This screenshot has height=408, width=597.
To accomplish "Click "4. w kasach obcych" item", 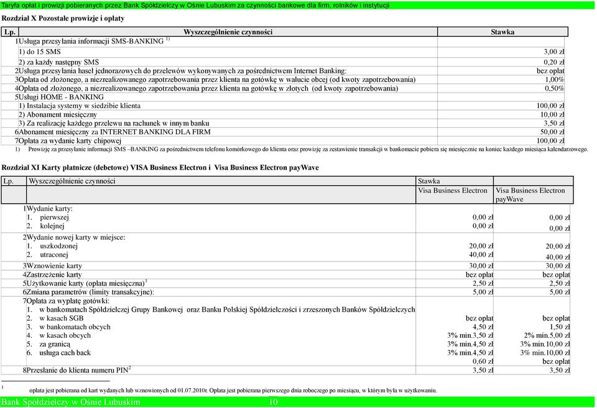I will tap(58, 336).
